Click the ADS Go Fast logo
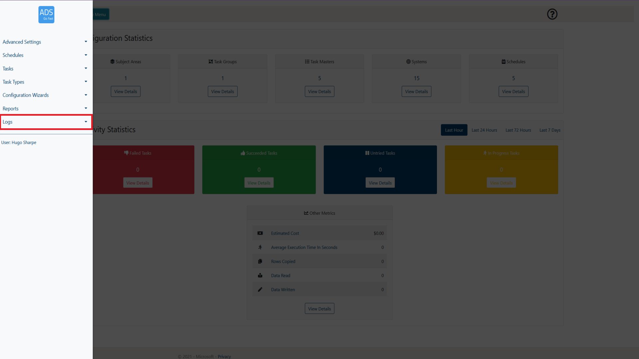 46,15
